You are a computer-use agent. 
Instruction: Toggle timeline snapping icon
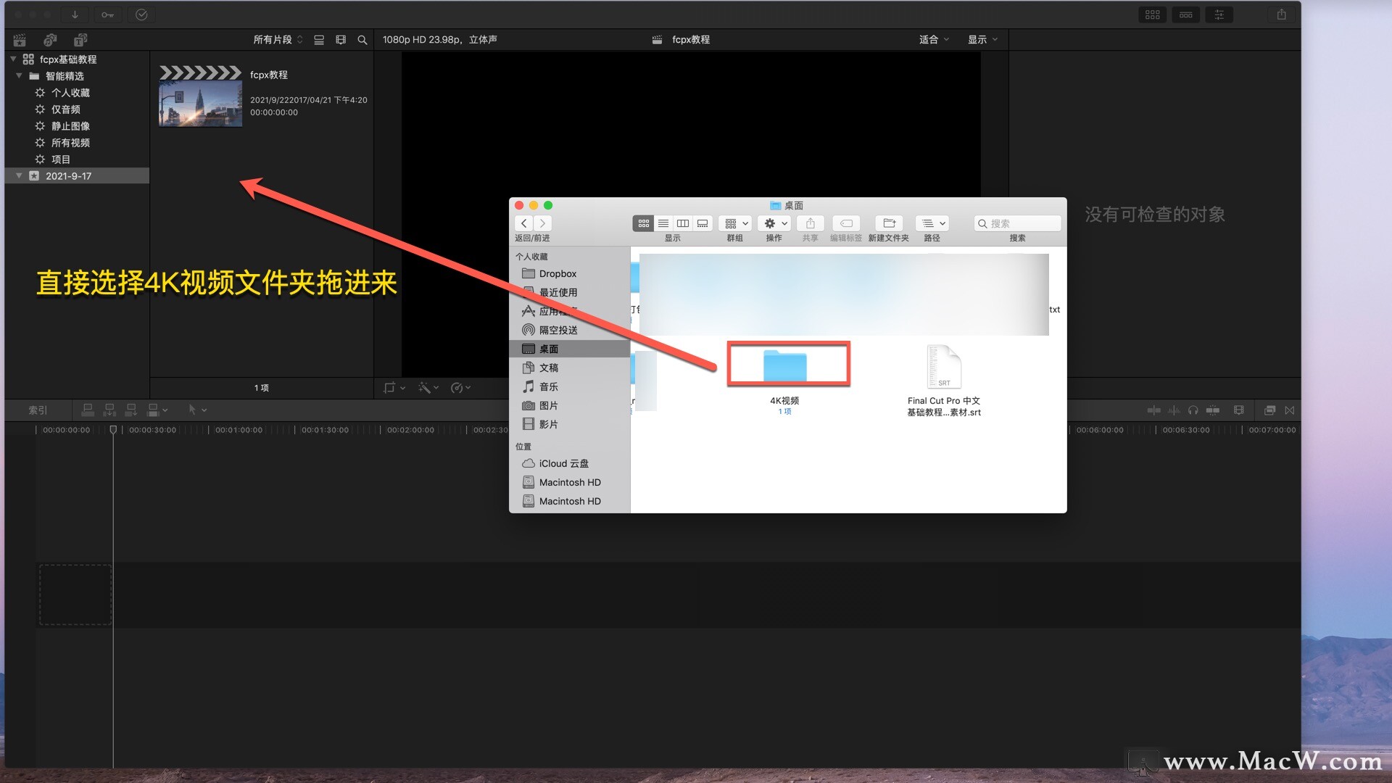coord(1212,410)
